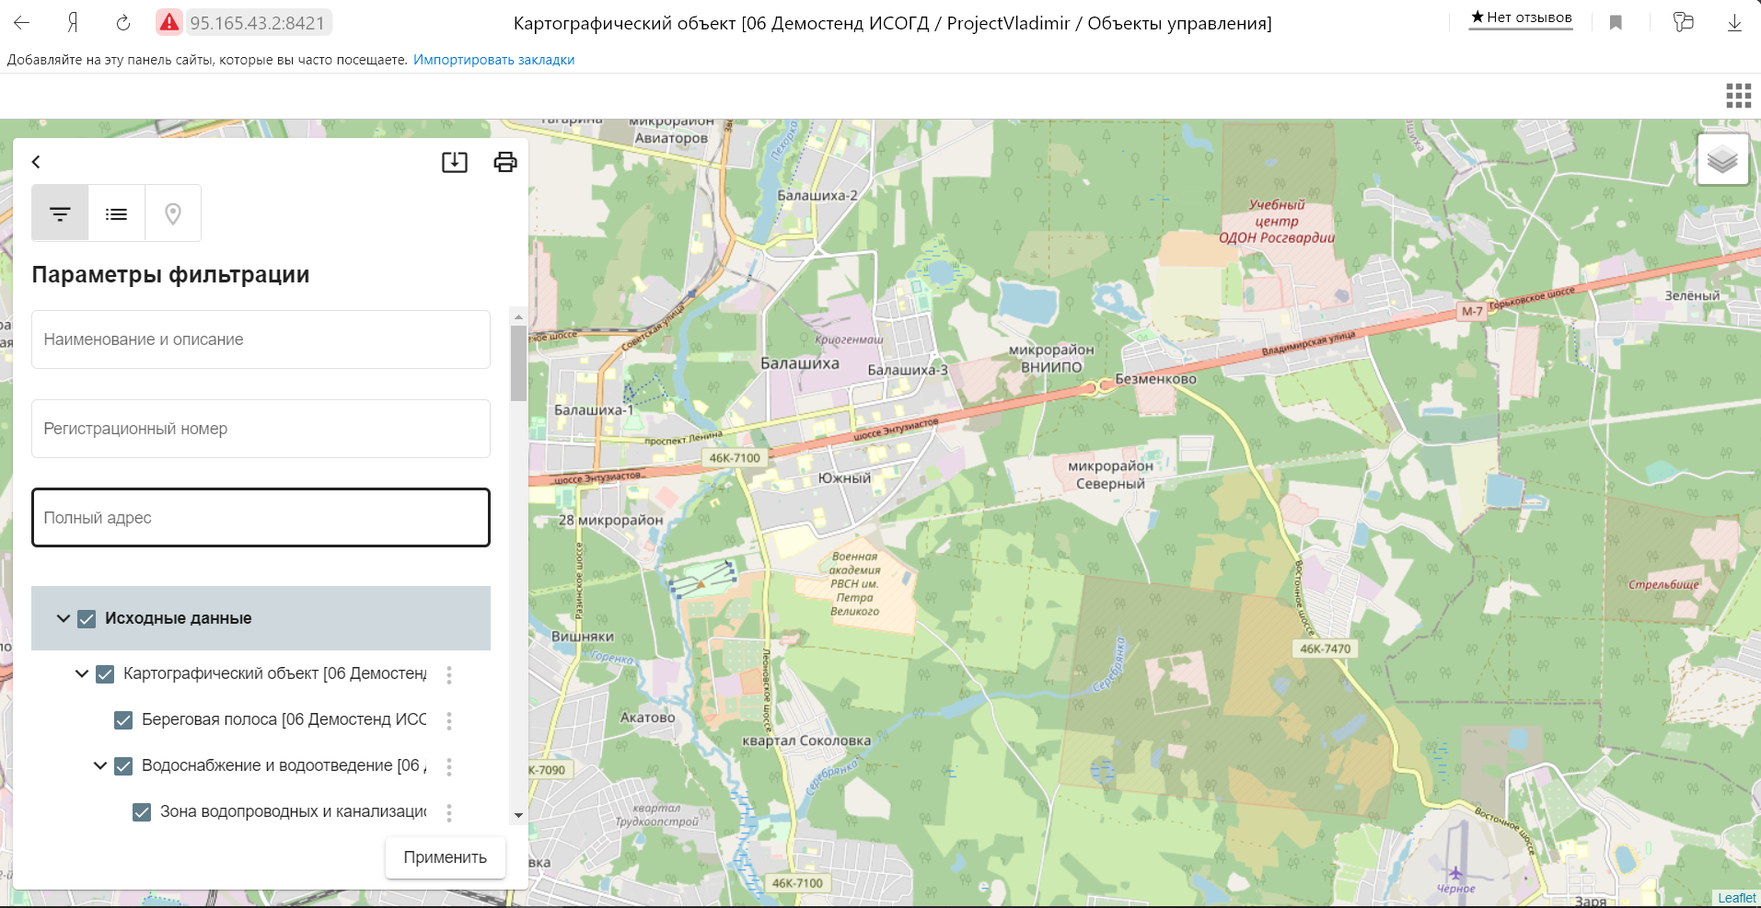Click the export download icon in panel
Screen dimensions: 1761x908
(x=455, y=162)
